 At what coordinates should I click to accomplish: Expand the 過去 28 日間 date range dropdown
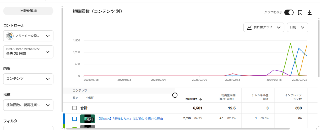[28, 51]
